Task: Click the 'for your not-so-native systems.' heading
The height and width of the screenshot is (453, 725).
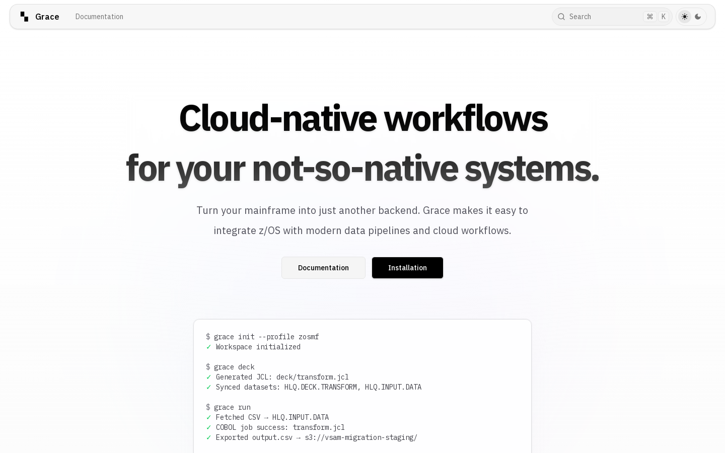Action: tap(362, 169)
